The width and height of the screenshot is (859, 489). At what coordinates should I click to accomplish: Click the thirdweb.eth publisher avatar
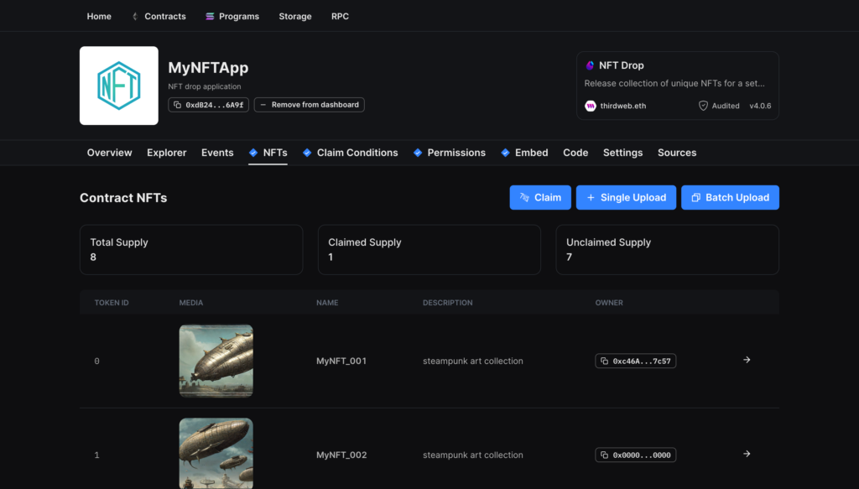[x=591, y=106]
